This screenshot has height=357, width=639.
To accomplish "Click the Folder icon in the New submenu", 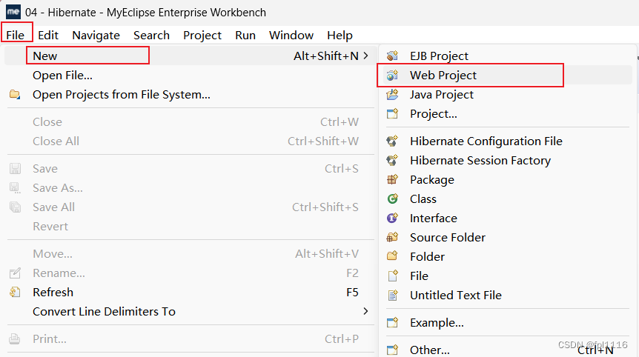I will (392, 256).
